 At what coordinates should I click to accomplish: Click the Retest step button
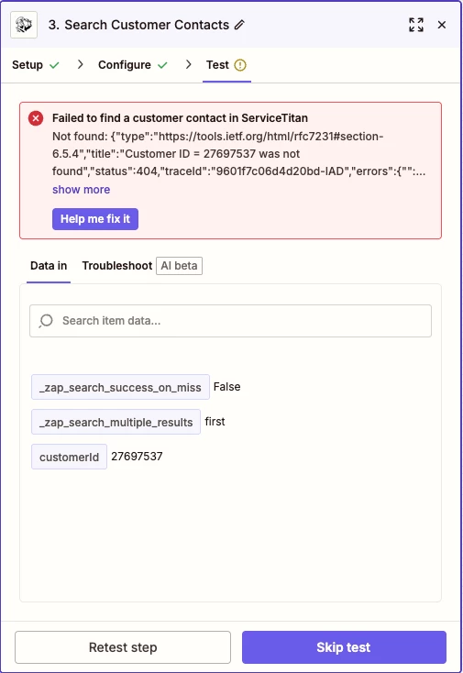click(x=123, y=646)
